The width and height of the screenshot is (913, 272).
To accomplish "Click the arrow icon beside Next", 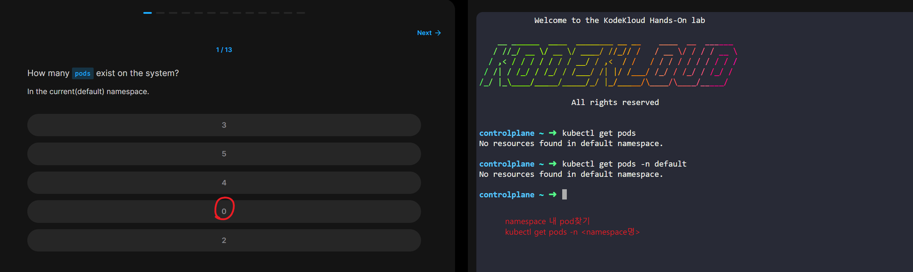I will click(x=438, y=33).
